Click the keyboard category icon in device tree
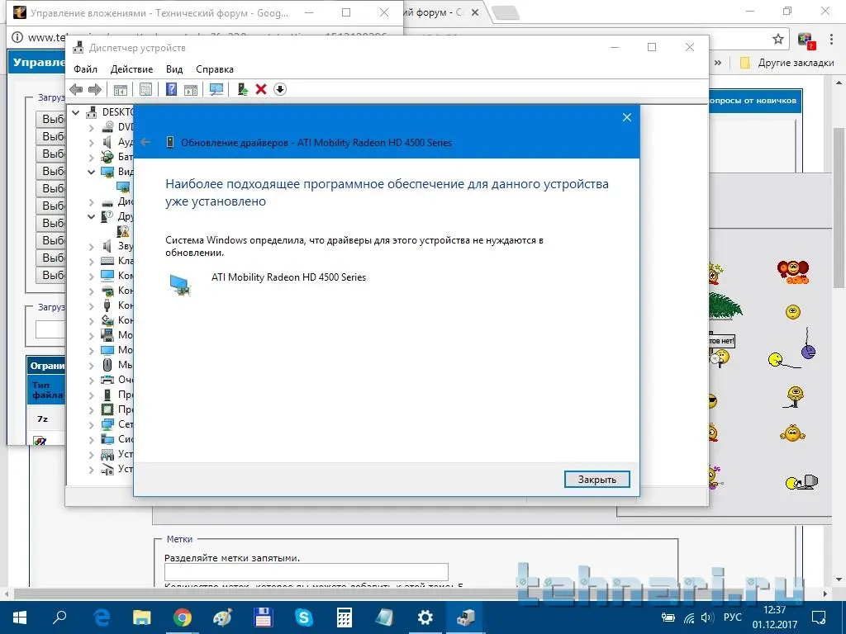846x634 pixels. (x=107, y=261)
